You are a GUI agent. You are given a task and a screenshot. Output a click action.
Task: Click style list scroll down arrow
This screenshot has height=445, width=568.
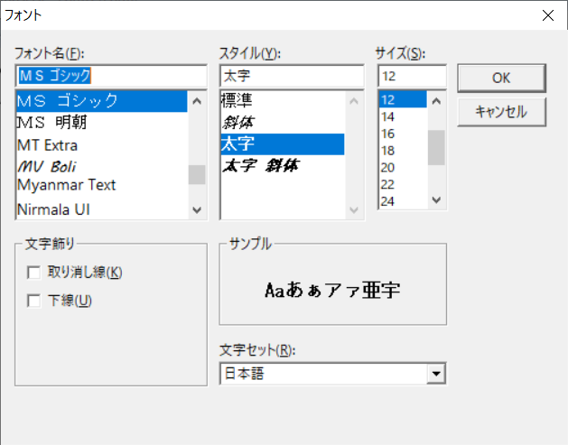[x=354, y=209]
